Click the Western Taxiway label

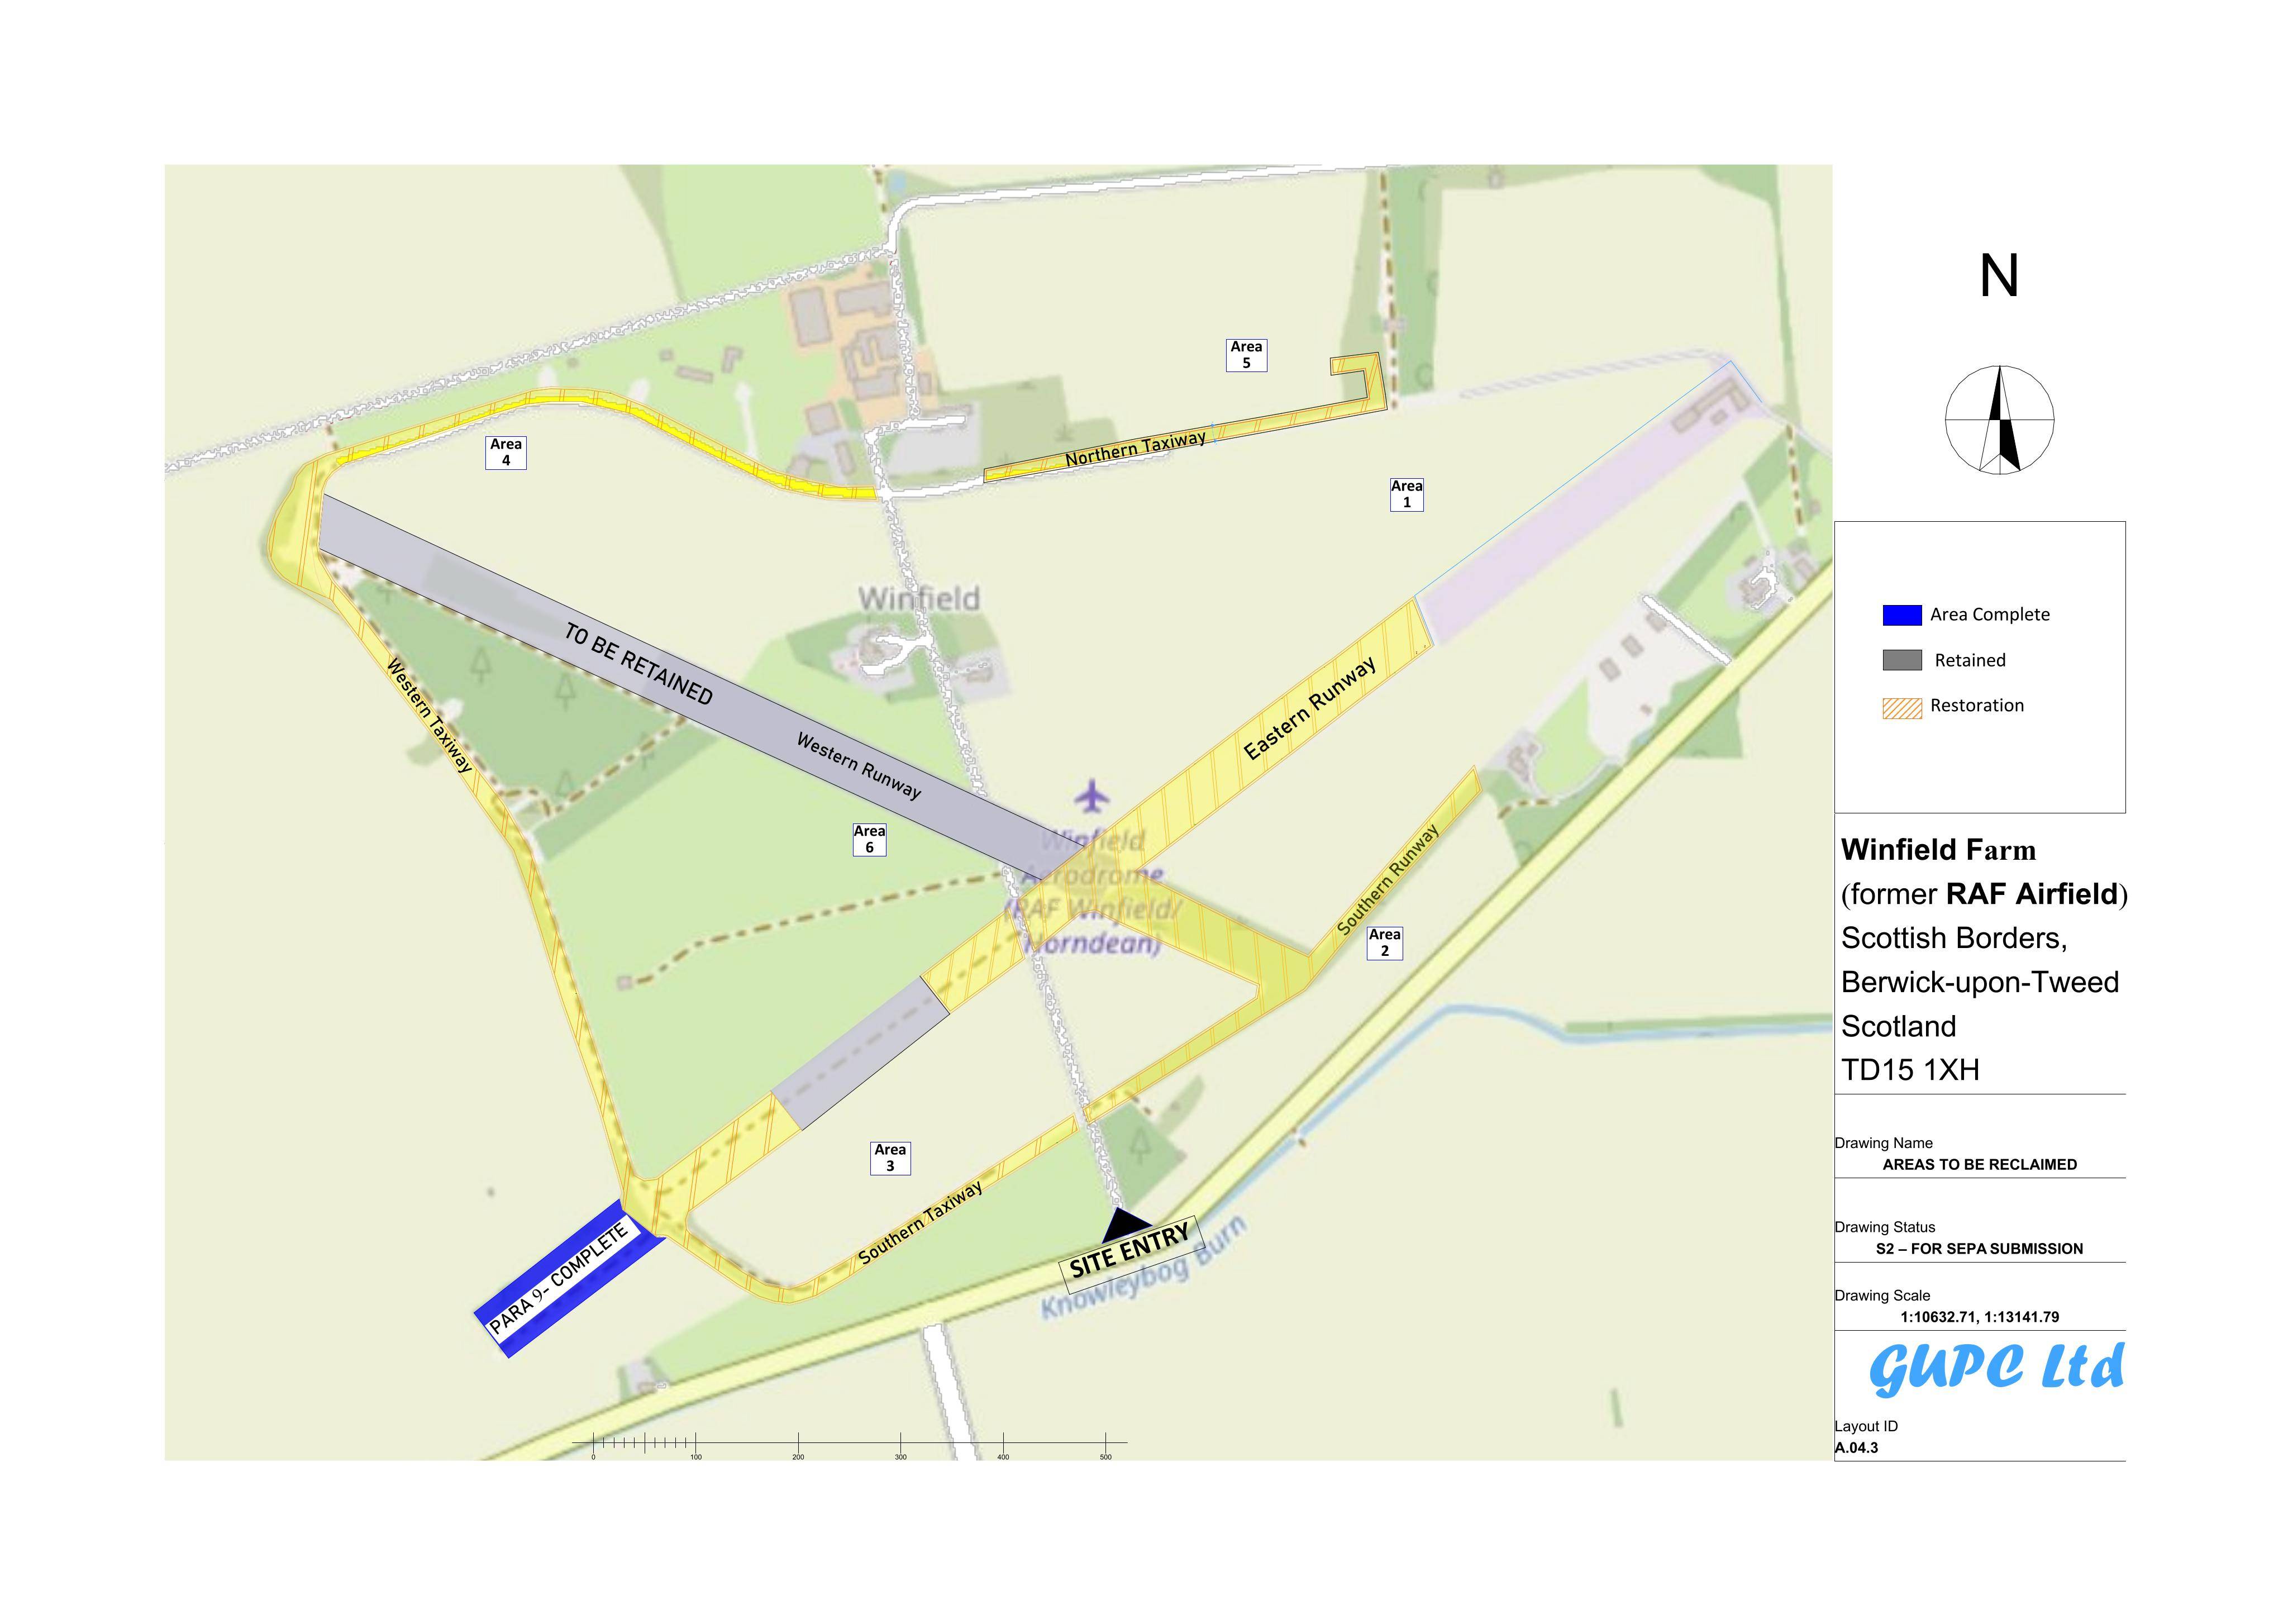coord(429,715)
